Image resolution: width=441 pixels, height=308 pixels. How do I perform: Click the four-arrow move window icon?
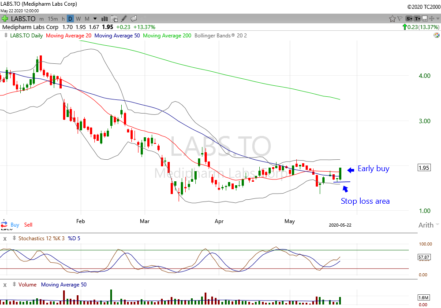coord(431,19)
